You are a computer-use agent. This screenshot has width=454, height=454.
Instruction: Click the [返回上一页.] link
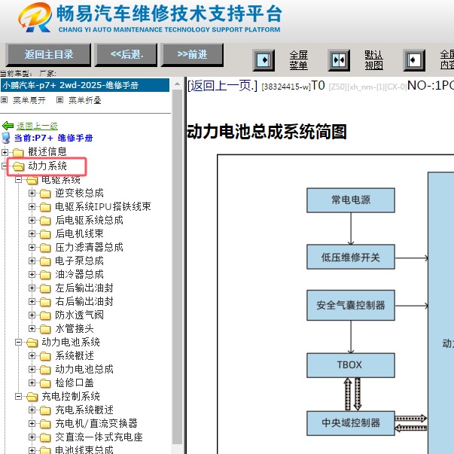click(x=222, y=86)
